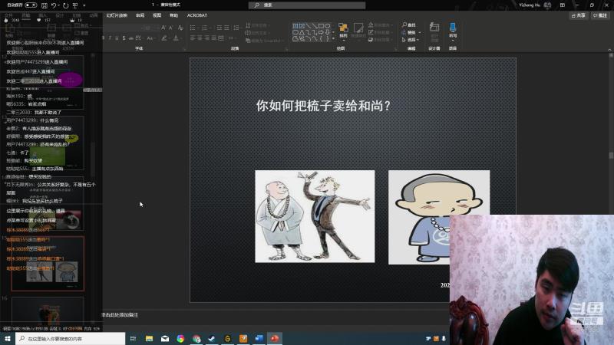Image resolution: width=614 pixels, height=345 pixels.
Task: Click the search box in the title bar
Action: click(307, 5)
